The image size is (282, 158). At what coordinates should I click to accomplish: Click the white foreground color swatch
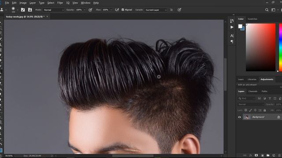240,26
